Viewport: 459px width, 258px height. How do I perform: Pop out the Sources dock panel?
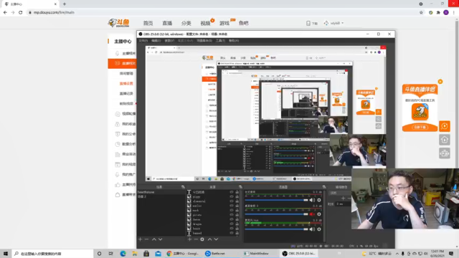tap(241, 187)
